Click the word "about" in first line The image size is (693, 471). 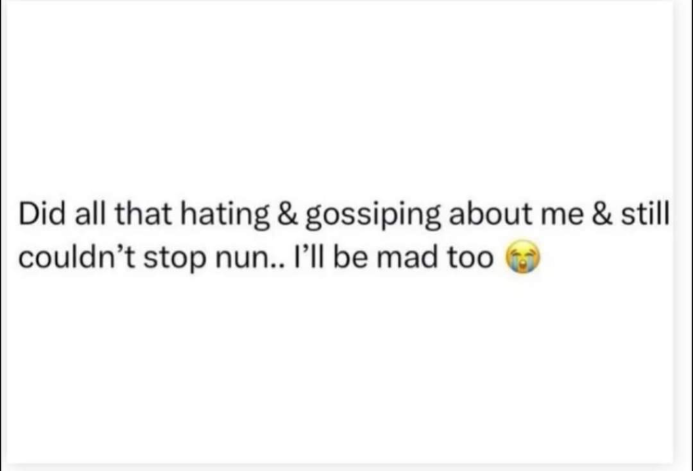click(491, 213)
